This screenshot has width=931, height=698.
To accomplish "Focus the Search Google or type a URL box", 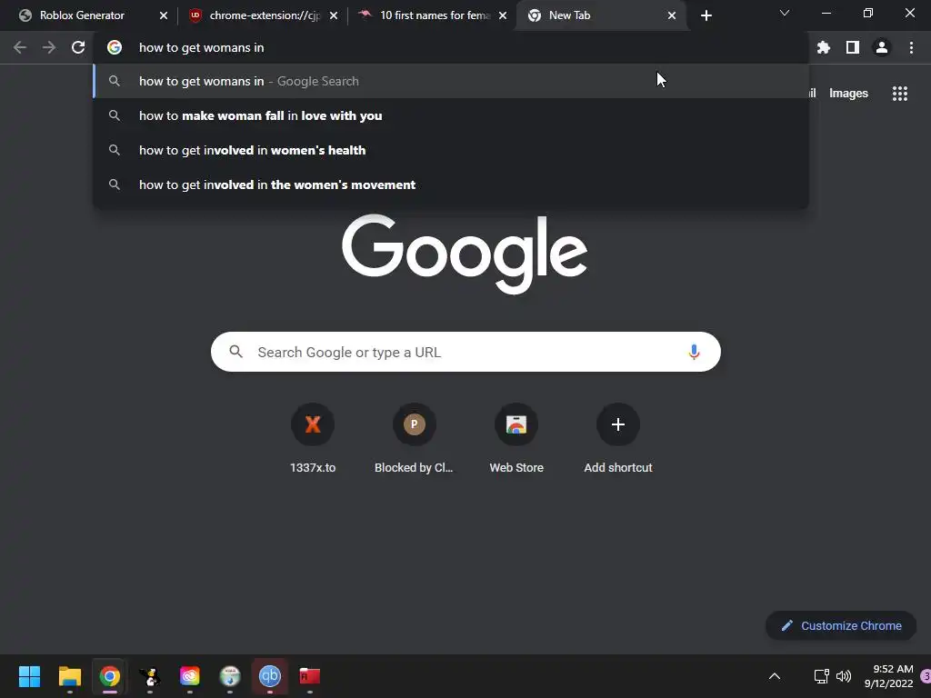I will [x=466, y=352].
